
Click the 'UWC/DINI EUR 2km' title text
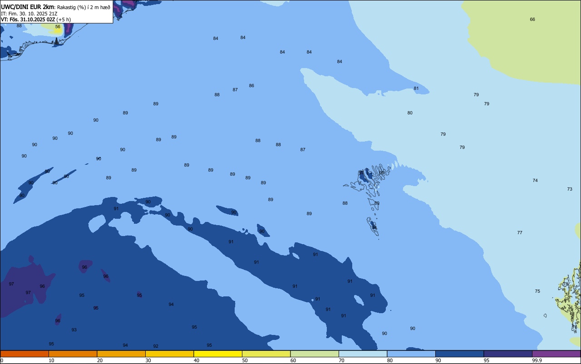tap(28, 6)
